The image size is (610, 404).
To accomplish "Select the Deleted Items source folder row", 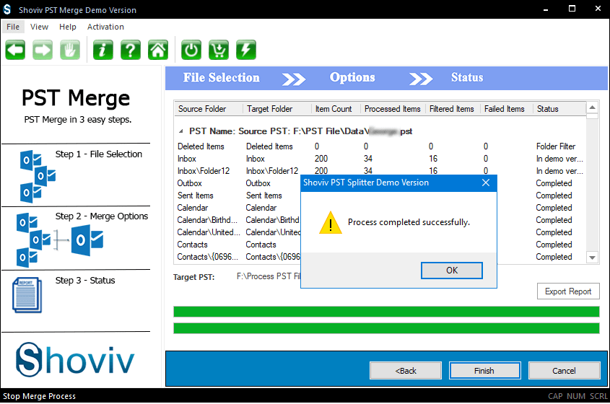I will click(201, 146).
